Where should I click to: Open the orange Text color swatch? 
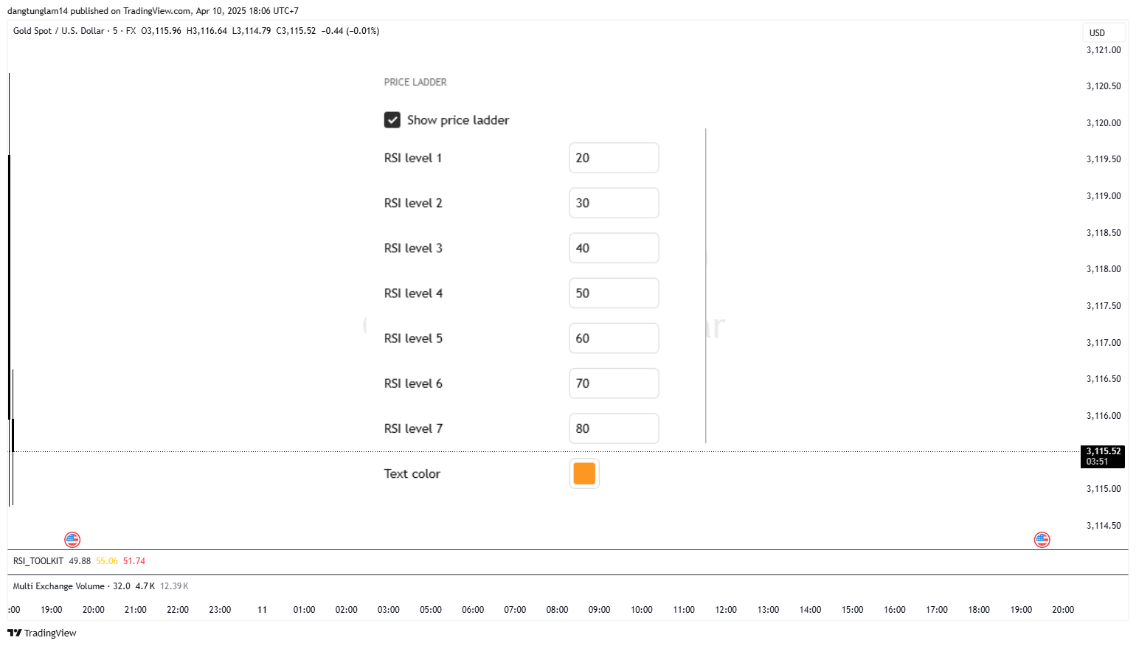[584, 473]
